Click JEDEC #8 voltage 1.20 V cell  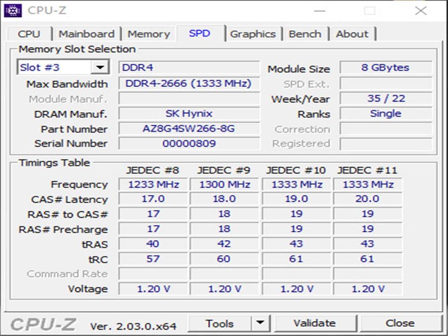(x=154, y=289)
